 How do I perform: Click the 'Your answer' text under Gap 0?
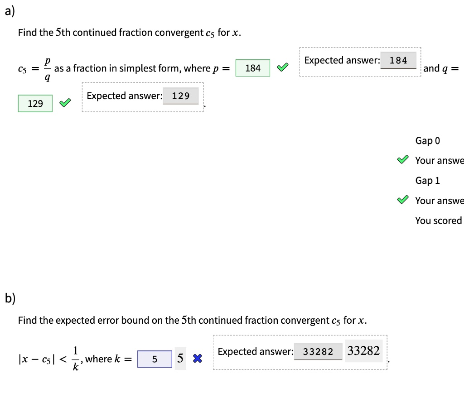440,160
